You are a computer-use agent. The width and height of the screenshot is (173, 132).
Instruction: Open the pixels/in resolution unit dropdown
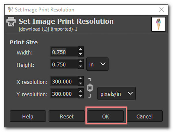click(x=116, y=93)
